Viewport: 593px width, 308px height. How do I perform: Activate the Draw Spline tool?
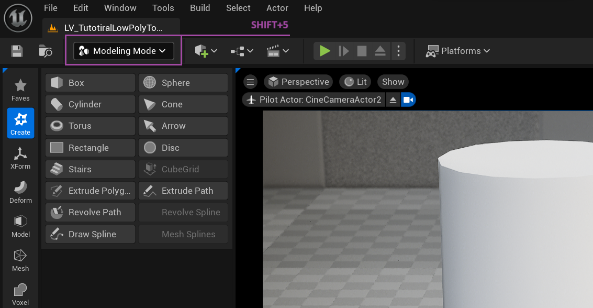point(89,234)
